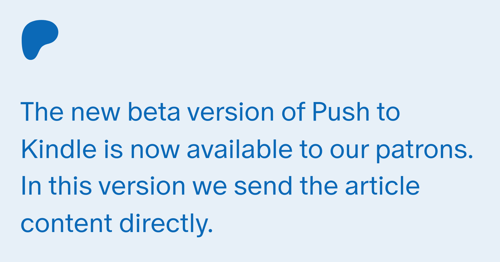Click the word 'patrons.' in the text
The image size is (500, 262).
(424, 152)
